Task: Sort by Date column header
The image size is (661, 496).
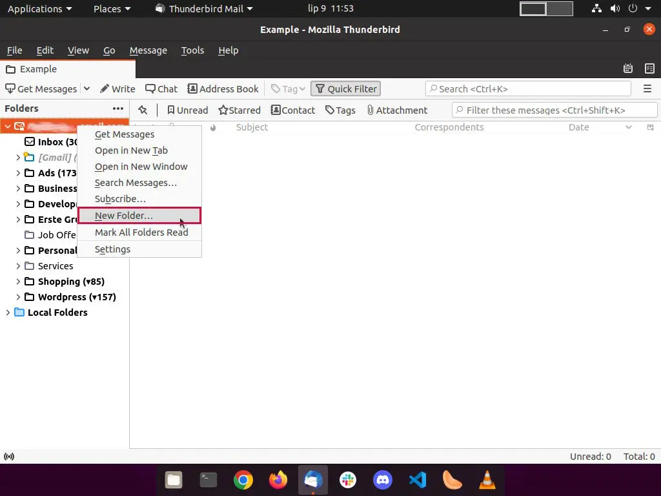Action: 578,127
